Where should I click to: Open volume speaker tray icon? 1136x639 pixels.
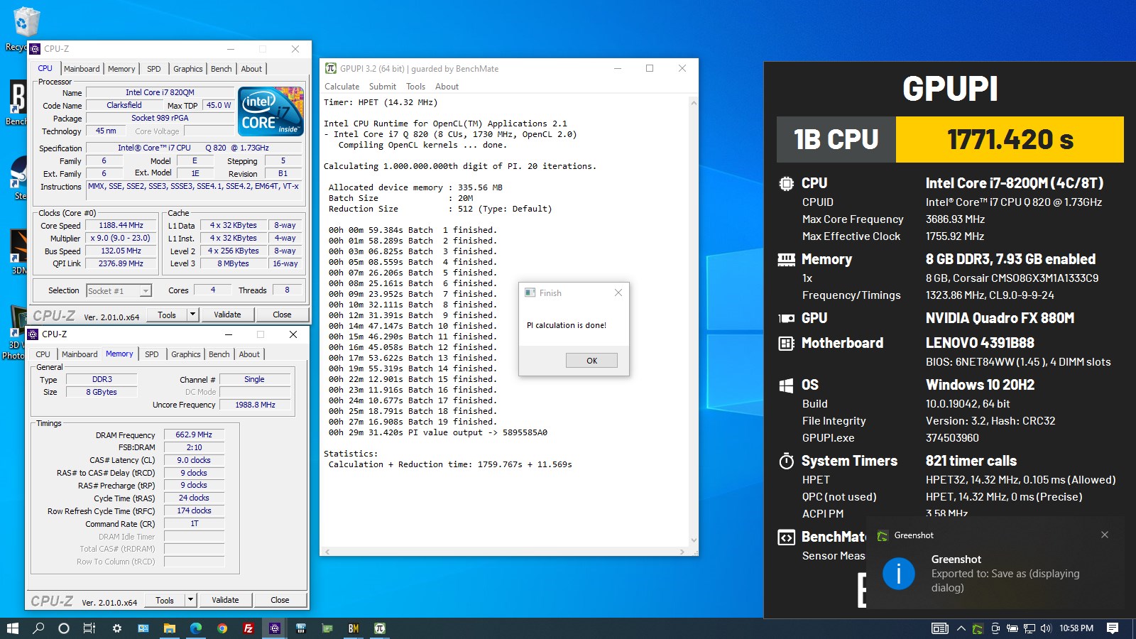[x=1046, y=628]
